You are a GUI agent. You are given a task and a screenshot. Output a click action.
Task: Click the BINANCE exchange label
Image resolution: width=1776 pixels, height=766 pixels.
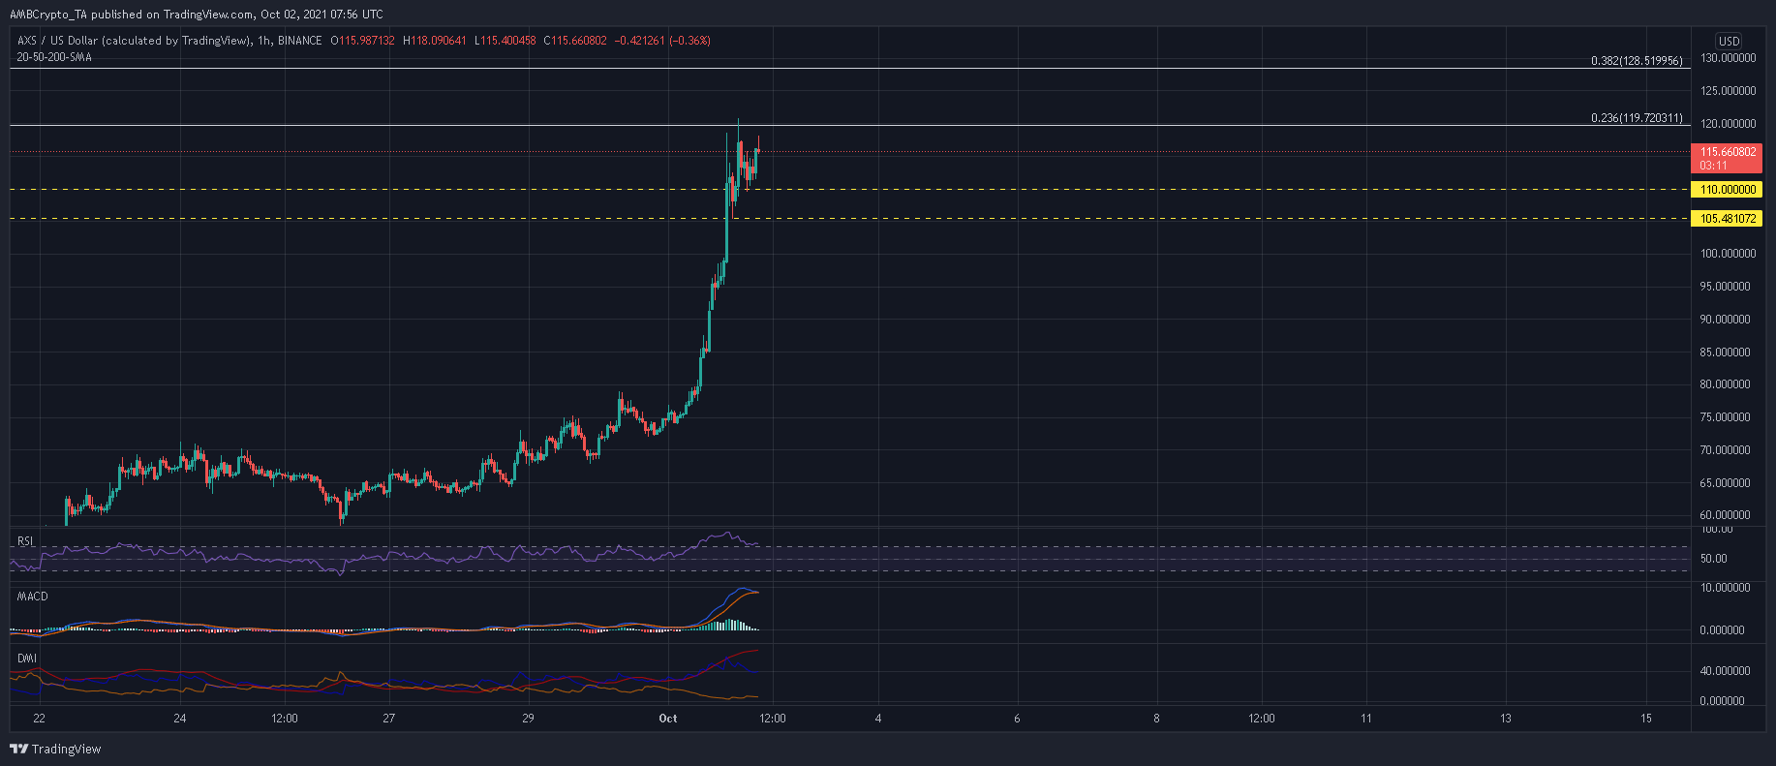click(x=299, y=41)
